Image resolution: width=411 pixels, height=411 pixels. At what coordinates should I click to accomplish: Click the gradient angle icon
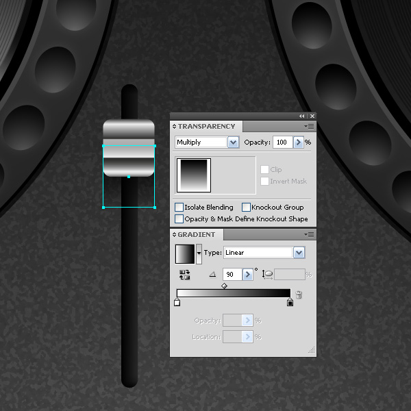tap(212, 275)
